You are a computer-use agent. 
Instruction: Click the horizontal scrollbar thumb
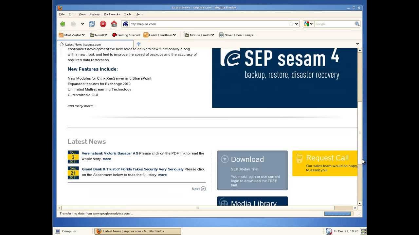[x=198, y=208]
